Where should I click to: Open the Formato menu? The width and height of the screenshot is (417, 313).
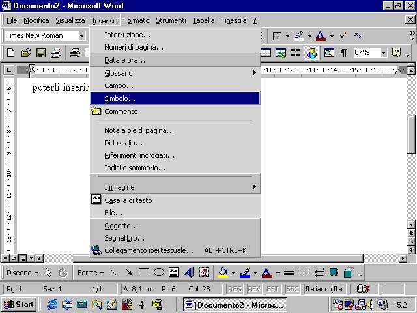pyautogui.click(x=136, y=20)
